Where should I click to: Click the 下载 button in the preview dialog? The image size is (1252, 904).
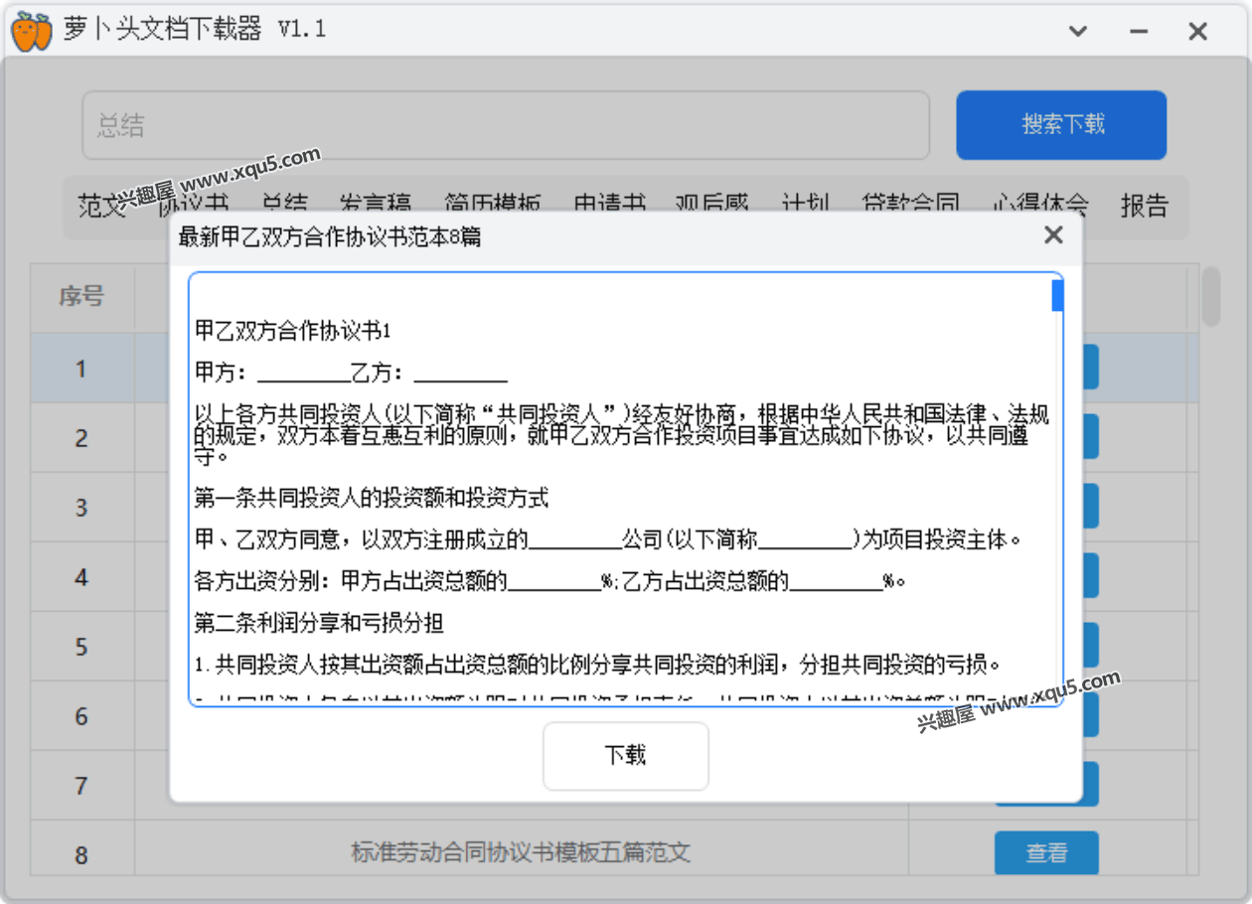point(625,756)
